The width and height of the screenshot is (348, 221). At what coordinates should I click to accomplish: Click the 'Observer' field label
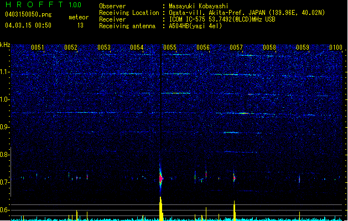pyautogui.click(x=112, y=6)
